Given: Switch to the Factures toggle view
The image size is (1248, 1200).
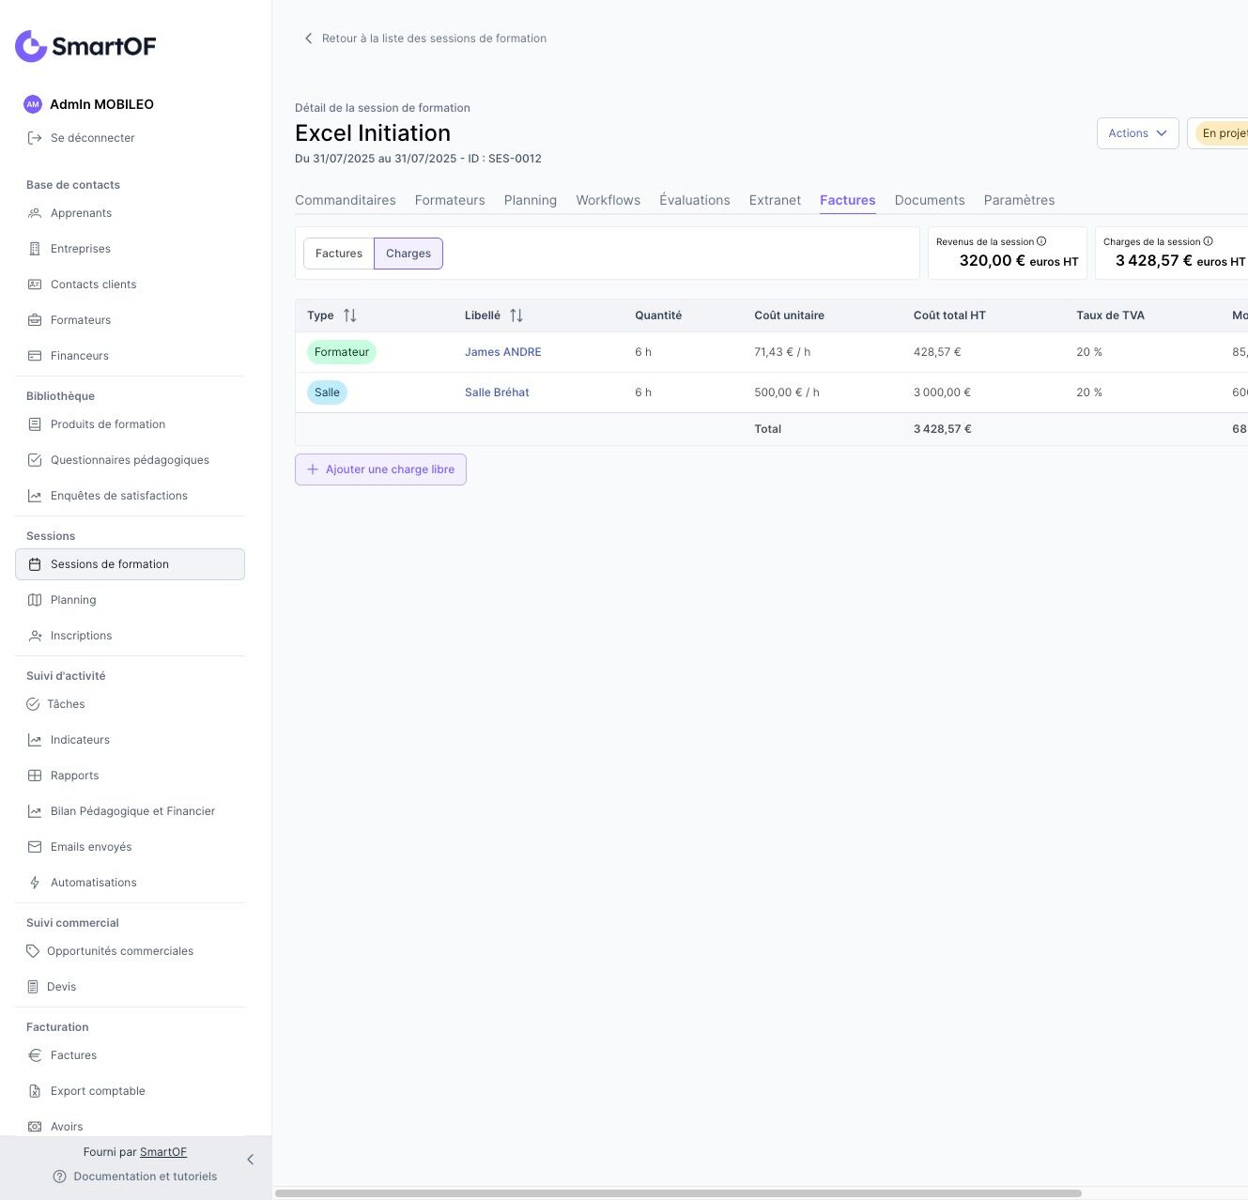Looking at the screenshot, I should [x=339, y=254].
